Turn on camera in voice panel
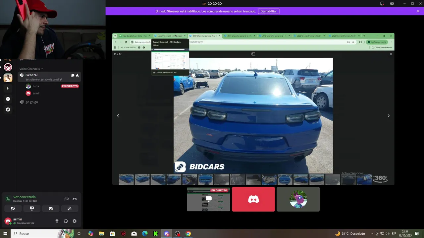Screen dimensions: 424x238 [13, 209]
